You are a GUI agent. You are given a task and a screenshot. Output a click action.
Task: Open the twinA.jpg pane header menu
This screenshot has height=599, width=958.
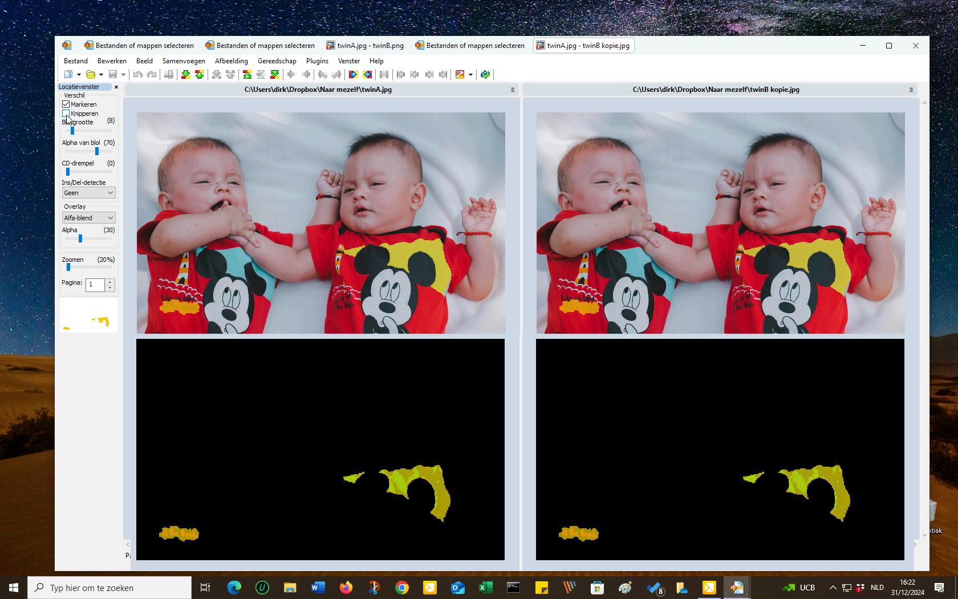click(512, 90)
